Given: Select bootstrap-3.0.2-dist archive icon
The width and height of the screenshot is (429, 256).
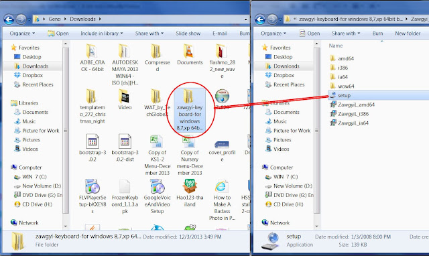Looking at the screenshot, I should coord(125,141).
